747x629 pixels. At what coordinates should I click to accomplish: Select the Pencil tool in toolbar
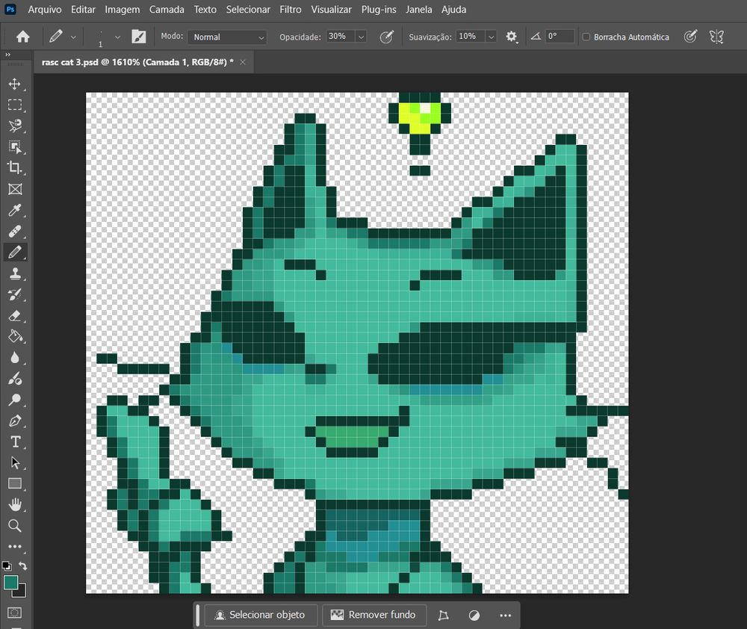pos(15,252)
